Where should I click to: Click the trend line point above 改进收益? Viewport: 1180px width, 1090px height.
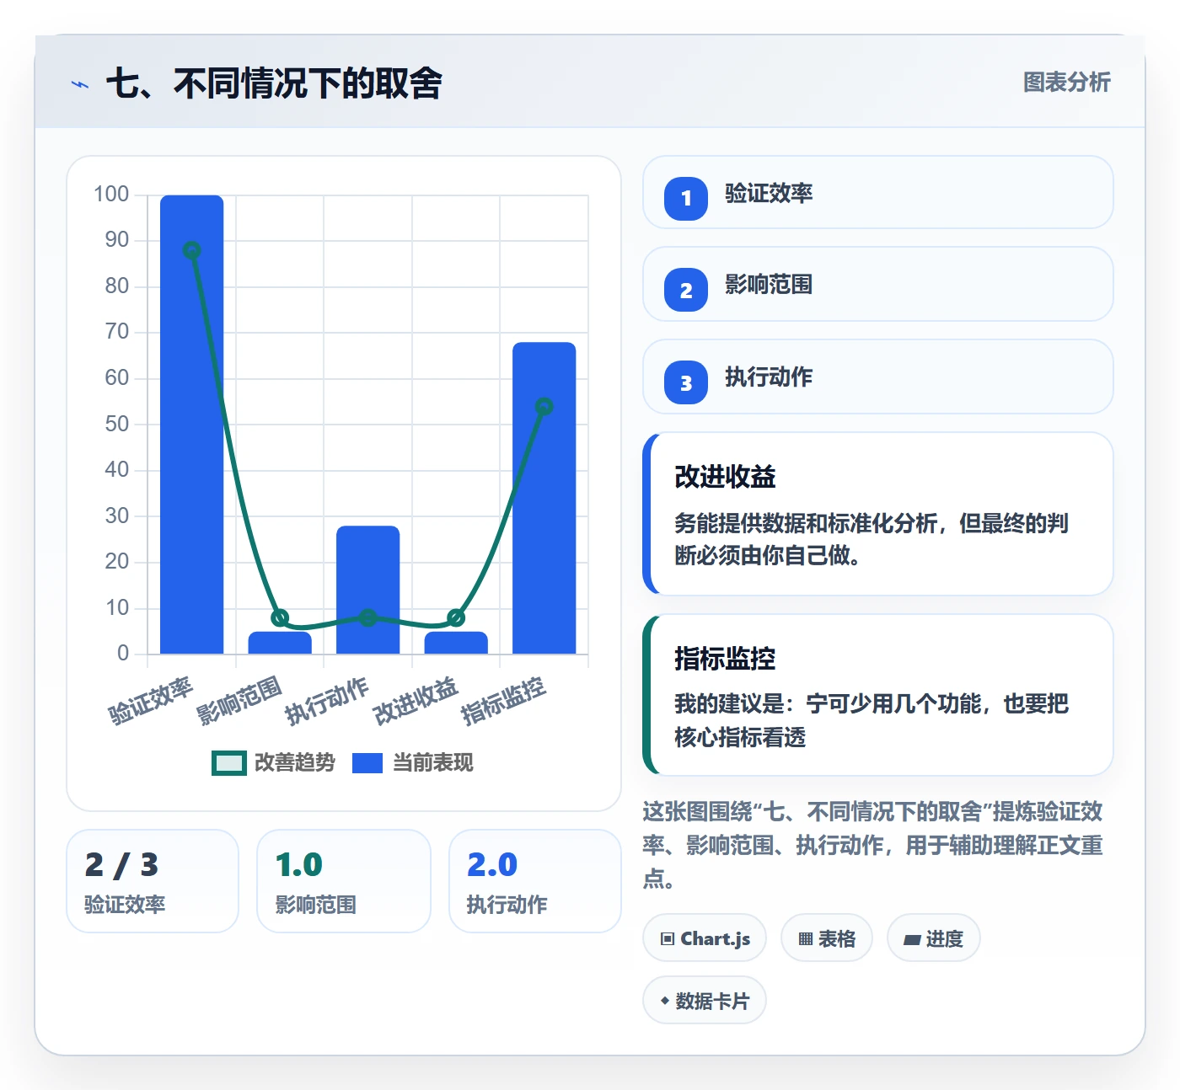tap(456, 617)
